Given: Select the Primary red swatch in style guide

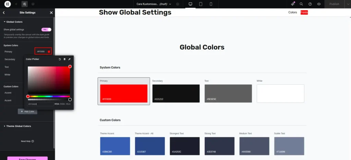Looking at the screenshot, I should coord(124,93).
